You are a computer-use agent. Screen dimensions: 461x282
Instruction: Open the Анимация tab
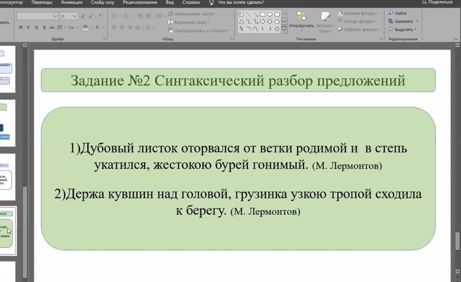pos(72,2)
